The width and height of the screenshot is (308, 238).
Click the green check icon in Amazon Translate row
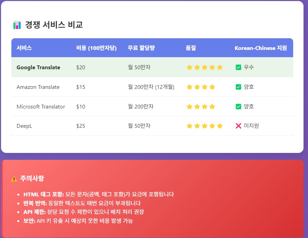[x=238, y=87]
